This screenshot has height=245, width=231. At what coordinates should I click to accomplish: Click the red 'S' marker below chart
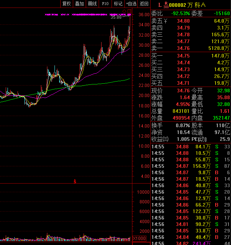tap(75, 181)
